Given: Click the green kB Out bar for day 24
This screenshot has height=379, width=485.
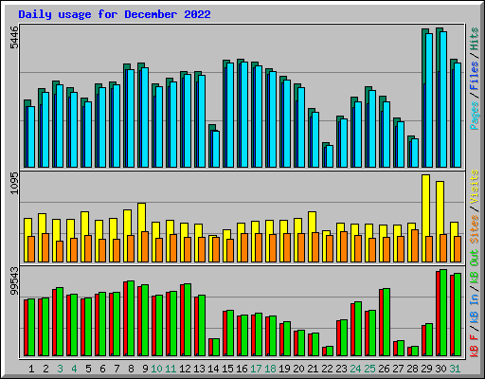Looking at the screenshot, I should click(358, 329).
